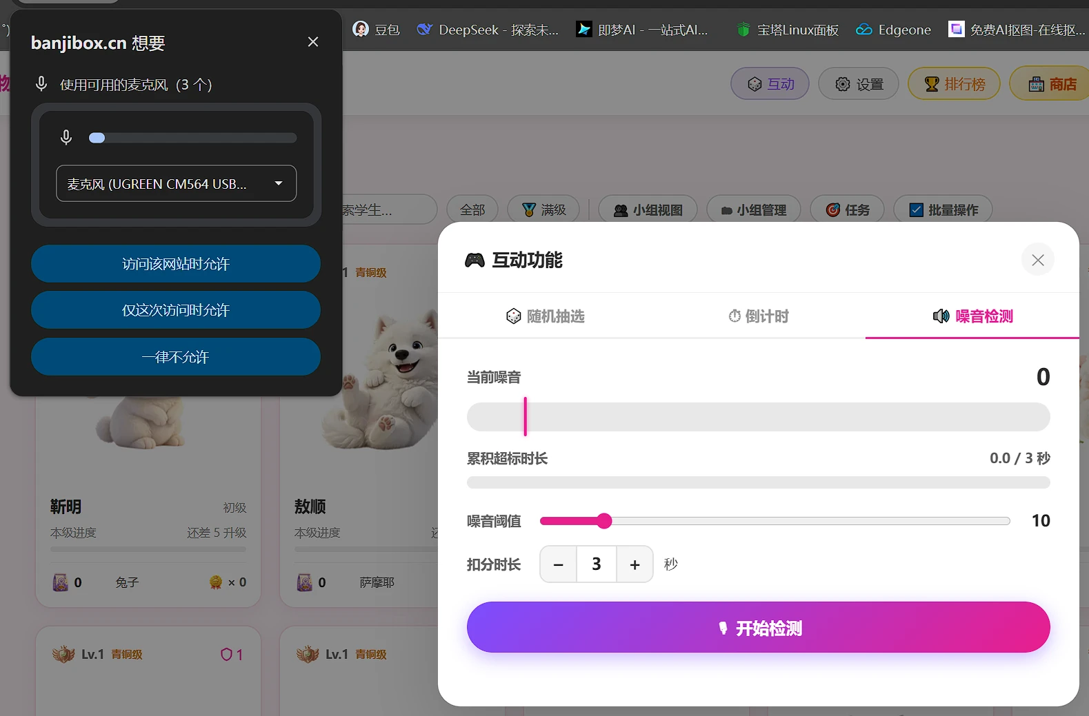Viewport: 1089px width, 716px height.
Task: Close the banjibox.cn microphone permission popup
Action: click(313, 42)
